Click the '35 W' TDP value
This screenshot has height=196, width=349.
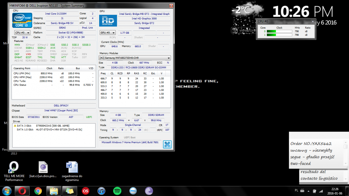[x=25, y=37]
